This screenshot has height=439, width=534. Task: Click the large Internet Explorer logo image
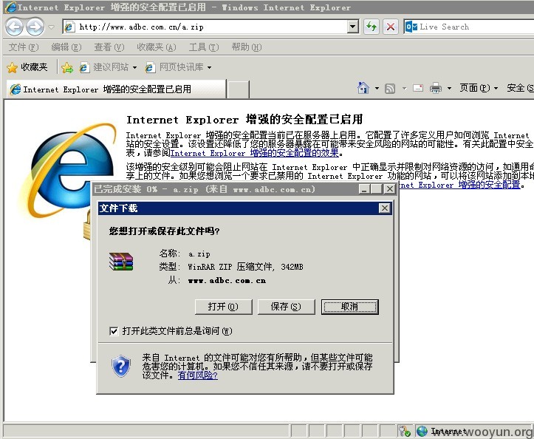pyautogui.click(x=68, y=171)
